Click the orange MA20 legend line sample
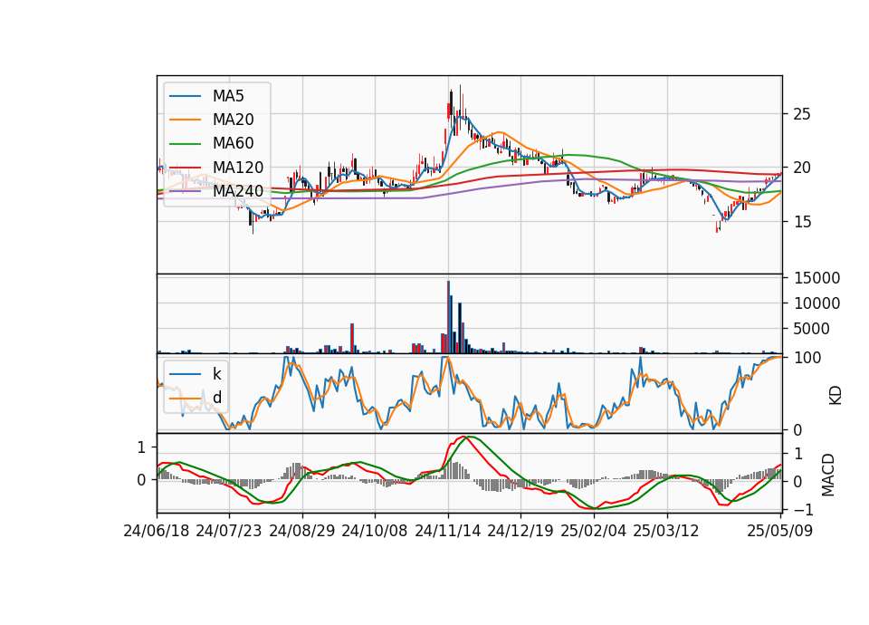The image size is (869, 625). click(x=185, y=120)
